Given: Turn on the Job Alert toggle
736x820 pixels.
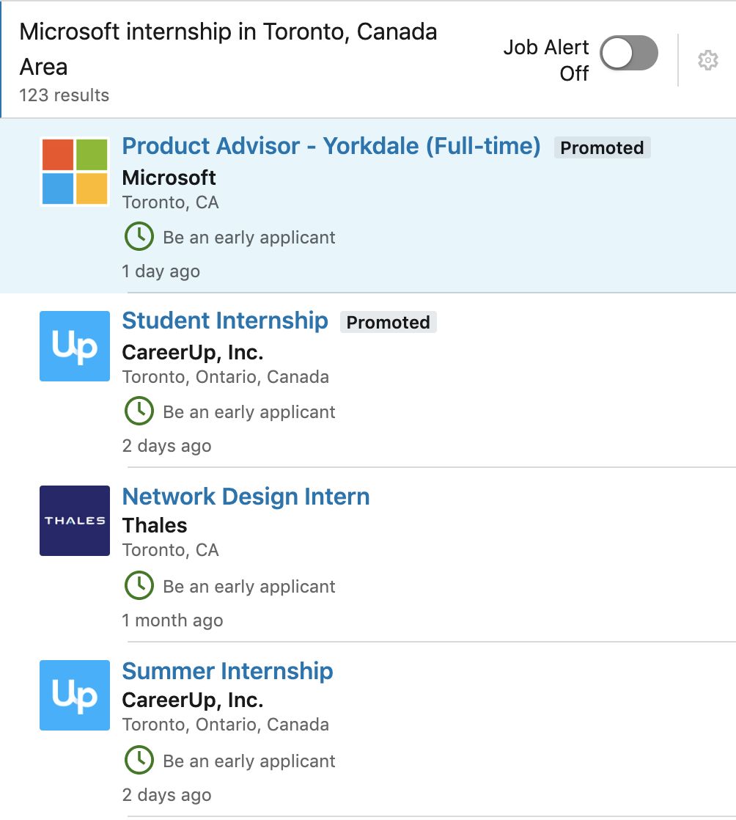Looking at the screenshot, I should point(629,53).
